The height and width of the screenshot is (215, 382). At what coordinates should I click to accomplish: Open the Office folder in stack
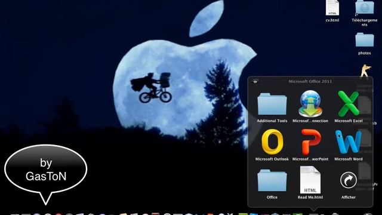tap(272, 180)
